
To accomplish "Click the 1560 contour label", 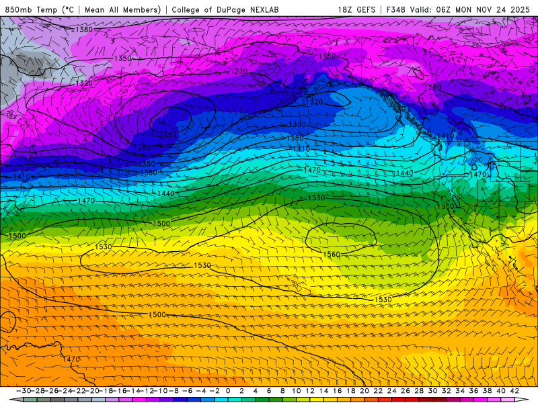I will click(332, 255).
